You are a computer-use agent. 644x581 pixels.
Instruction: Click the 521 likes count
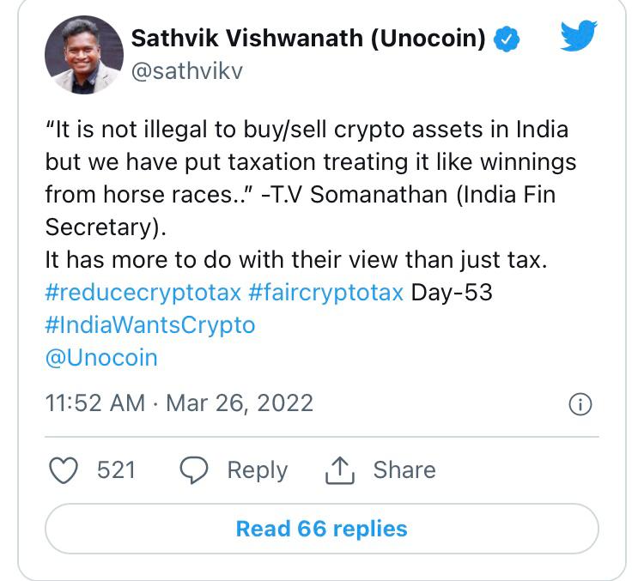coord(116,470)
